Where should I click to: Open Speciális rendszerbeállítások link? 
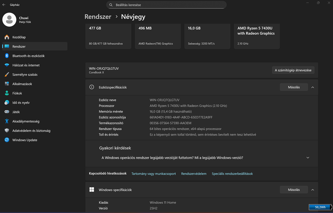232,174
